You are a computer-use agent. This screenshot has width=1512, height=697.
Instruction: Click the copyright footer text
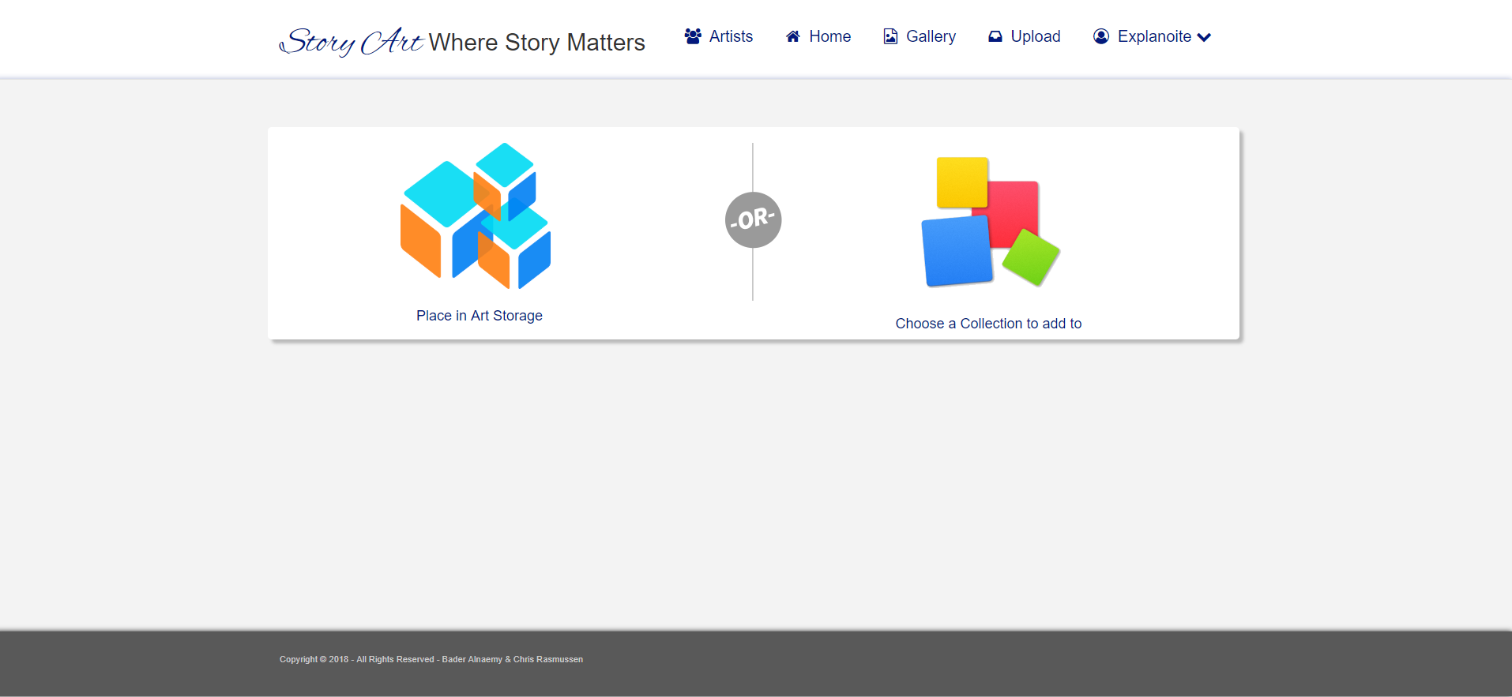(x=431, y=659)
